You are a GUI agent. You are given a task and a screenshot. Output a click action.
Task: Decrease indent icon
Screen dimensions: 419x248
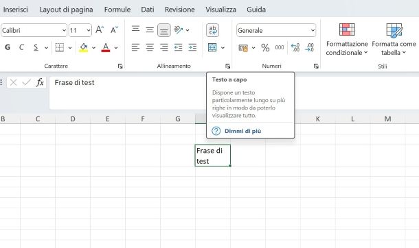coord(178,47)
